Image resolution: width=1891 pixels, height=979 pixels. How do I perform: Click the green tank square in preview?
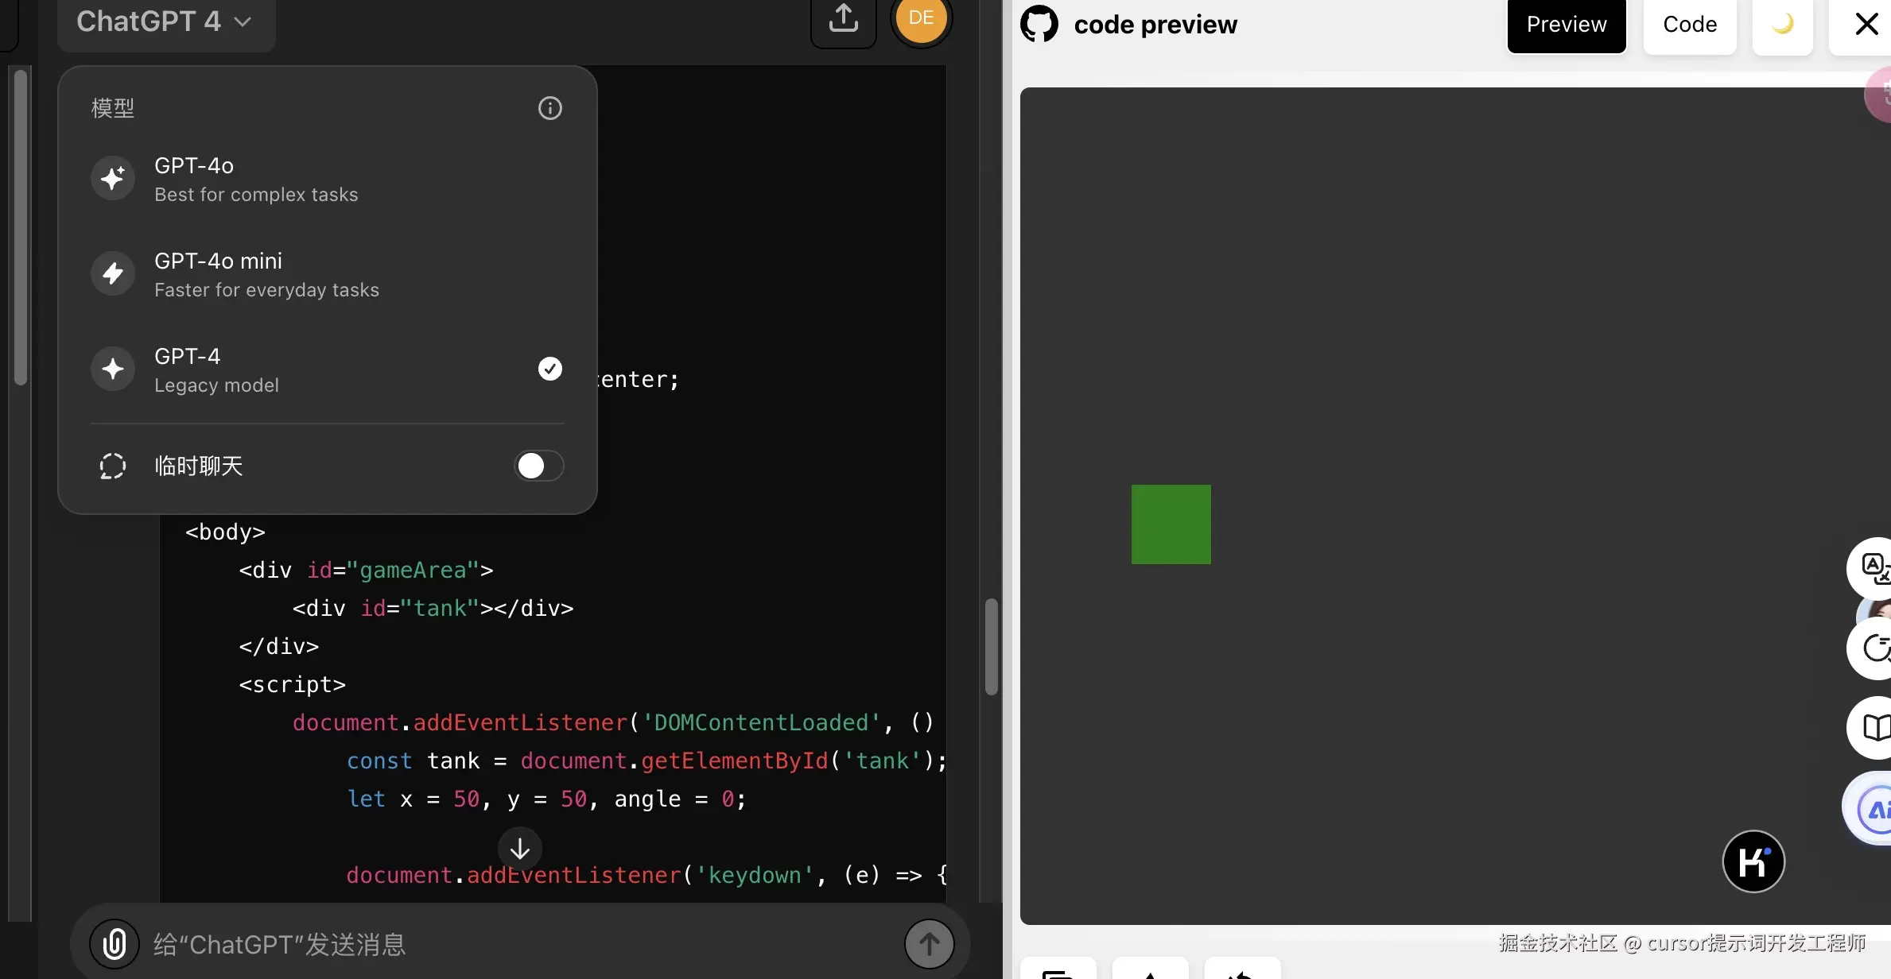click(1171, 524)
